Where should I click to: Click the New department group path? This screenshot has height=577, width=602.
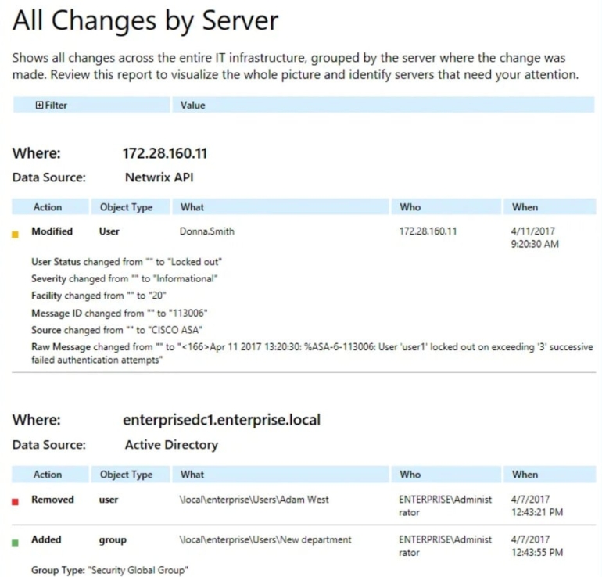(x=265, y=539)
